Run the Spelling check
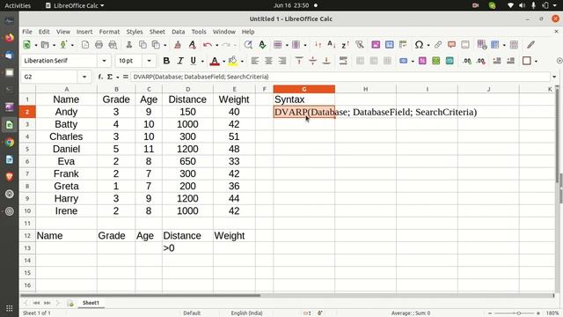This screenshot has width=563, height=317. 262,45
